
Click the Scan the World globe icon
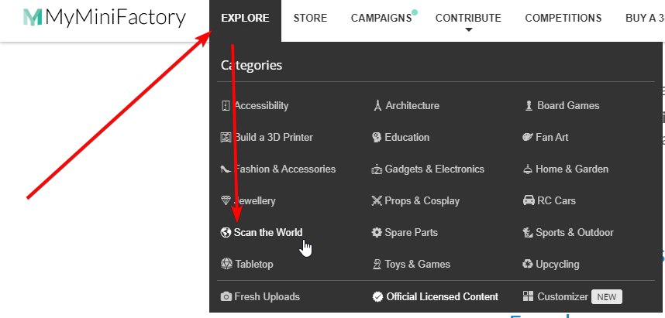click(226, 232)
